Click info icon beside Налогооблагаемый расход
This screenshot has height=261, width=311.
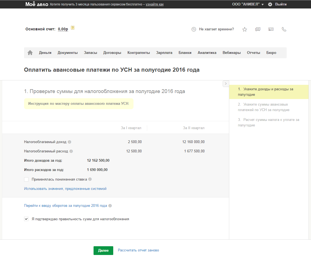[x=71, y=151]
